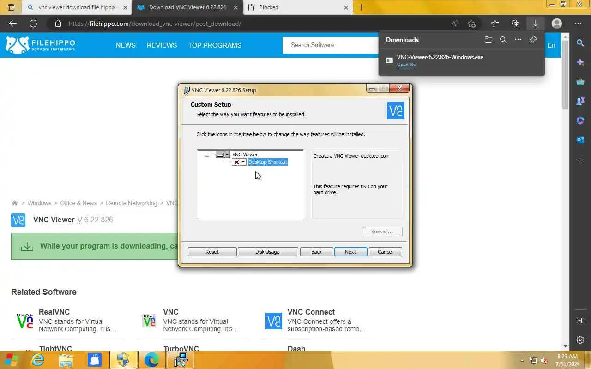Select the VNC Viewer tree item label
Image resolution: width=591 pixels, height=369 pixels.
point(245,155)
